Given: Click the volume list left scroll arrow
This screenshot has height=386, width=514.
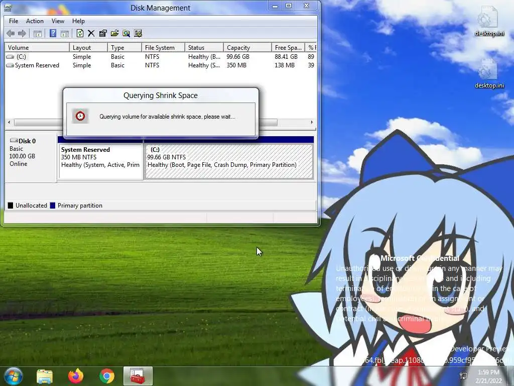Looking at the screenshot, I should point(9,123).
